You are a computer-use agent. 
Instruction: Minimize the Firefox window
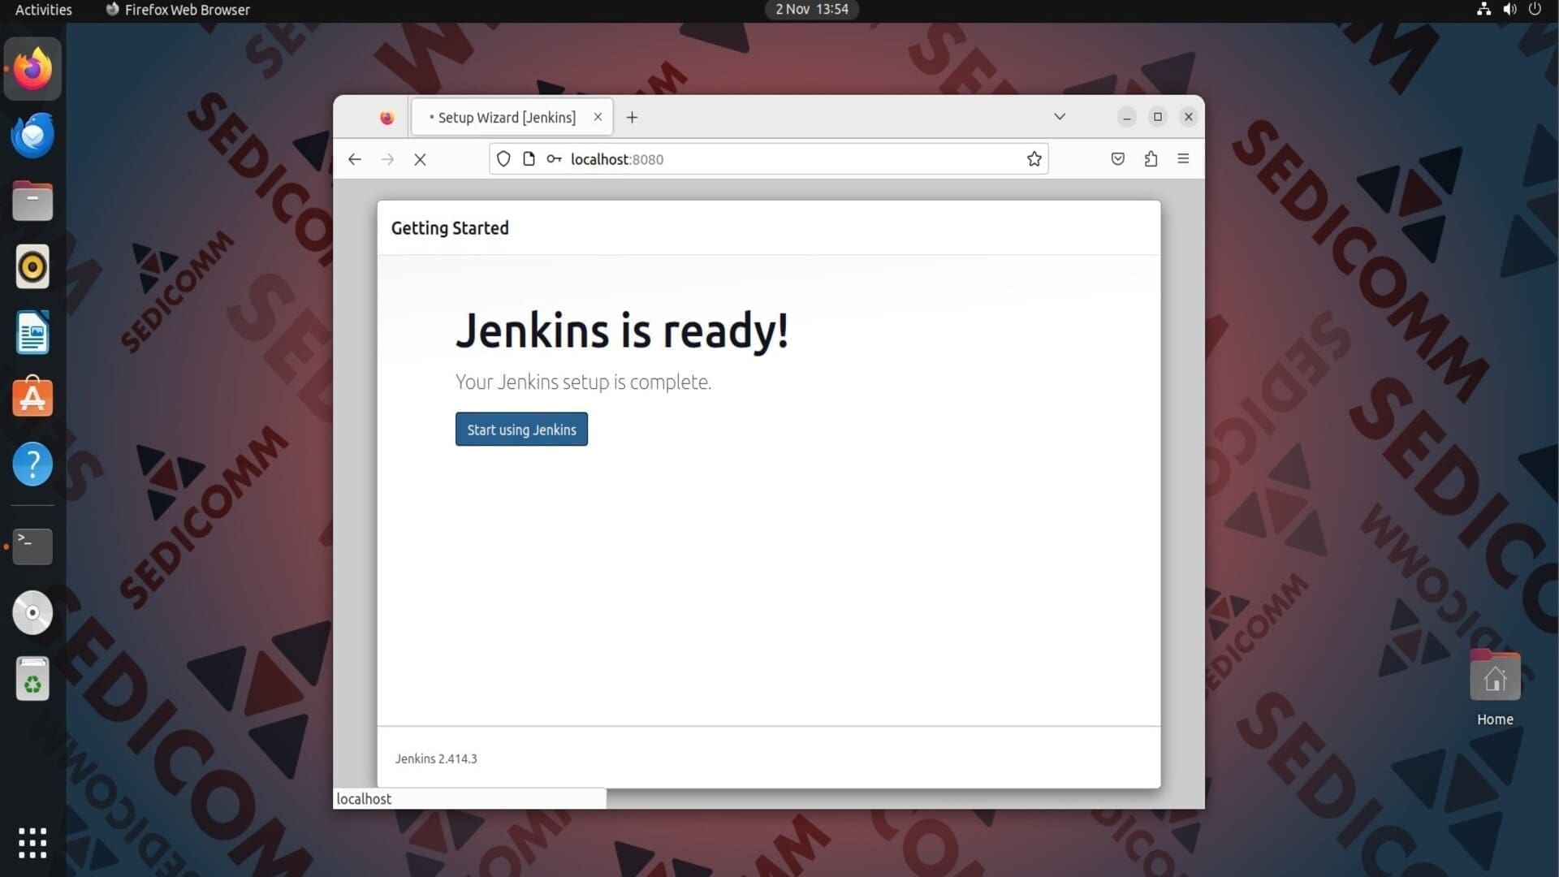1127,117
